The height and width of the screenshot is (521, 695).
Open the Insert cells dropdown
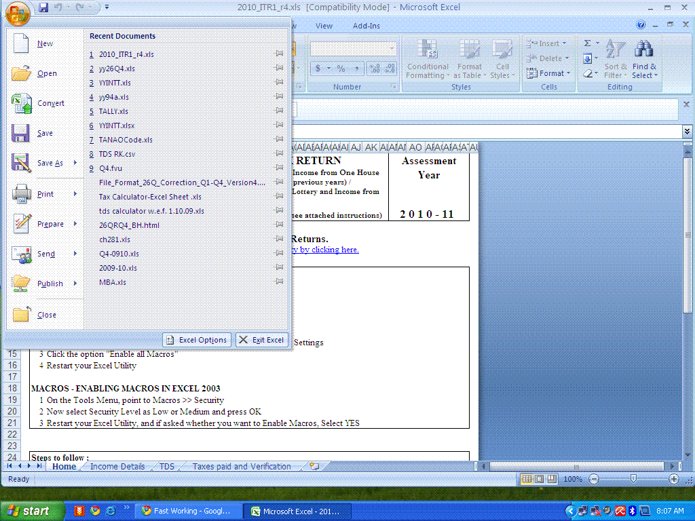[x=564, y=43]
